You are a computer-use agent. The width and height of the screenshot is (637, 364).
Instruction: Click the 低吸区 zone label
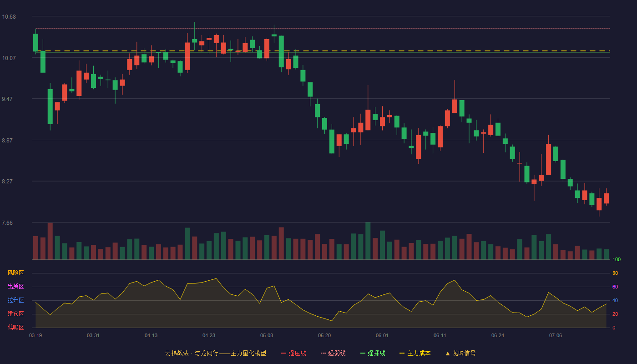[x=15, y=327]
